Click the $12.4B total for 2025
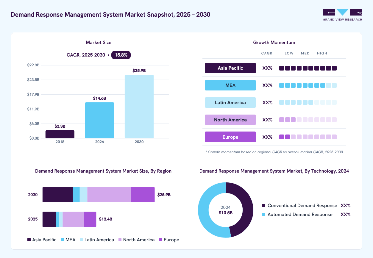373x258 pixels. point(106,219)
